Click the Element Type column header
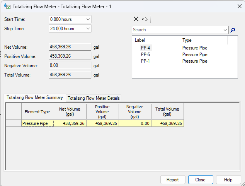Screen dimensions: 245x186 [37, 112]
